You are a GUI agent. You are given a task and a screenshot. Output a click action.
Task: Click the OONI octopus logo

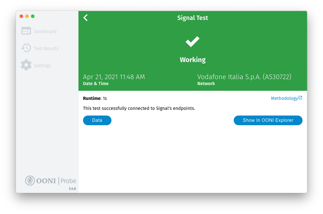(x=30, y=180)
